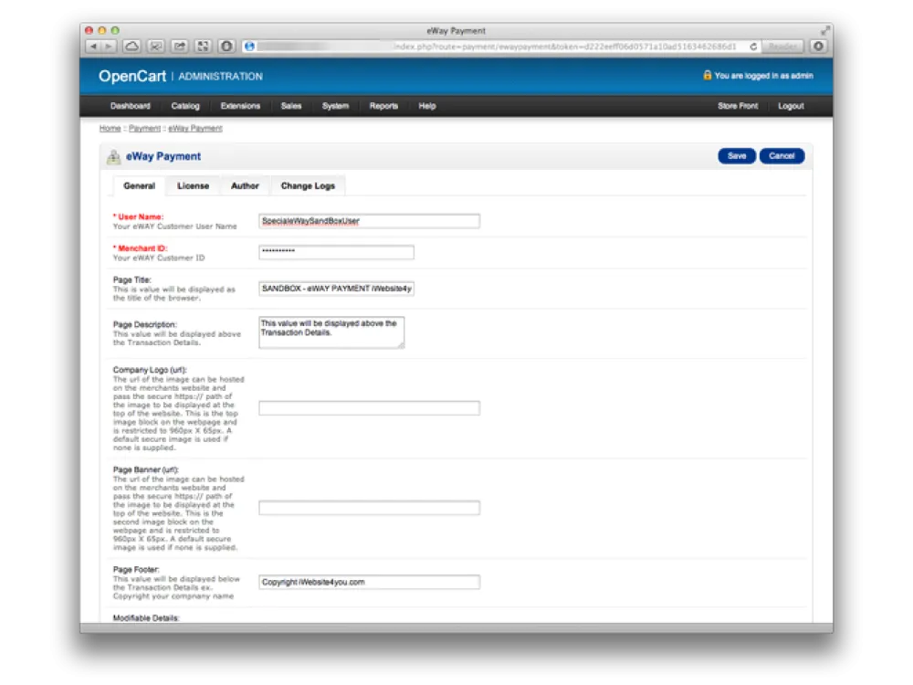This screenshot has height=685, width=913.
Task: Toggle fullscreen with the window's top-right arrows
Action: tap(825, 30)
